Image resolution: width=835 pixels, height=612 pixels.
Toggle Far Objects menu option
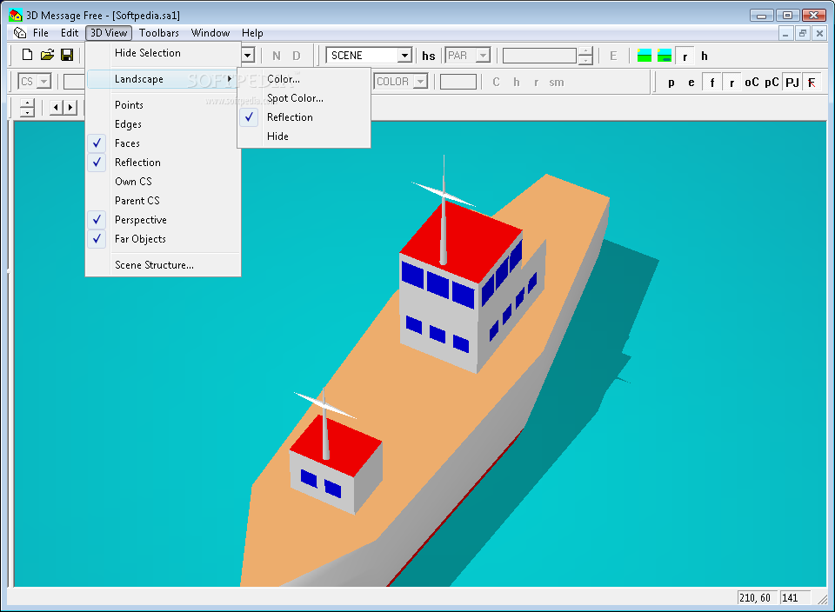163,239
